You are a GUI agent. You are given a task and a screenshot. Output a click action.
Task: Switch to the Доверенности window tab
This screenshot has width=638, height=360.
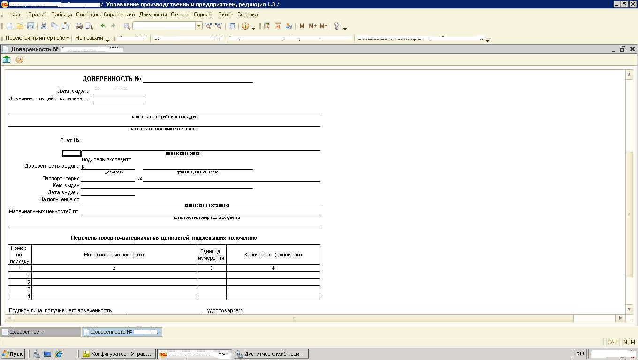point(41,332)
